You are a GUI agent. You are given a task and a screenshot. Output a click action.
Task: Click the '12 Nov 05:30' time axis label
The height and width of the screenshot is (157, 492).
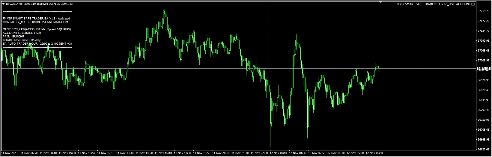[355, 153]
